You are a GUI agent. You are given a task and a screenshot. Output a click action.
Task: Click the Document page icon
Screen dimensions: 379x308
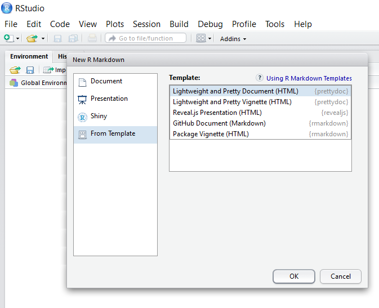pyautogui.click(x=82, y=82)
